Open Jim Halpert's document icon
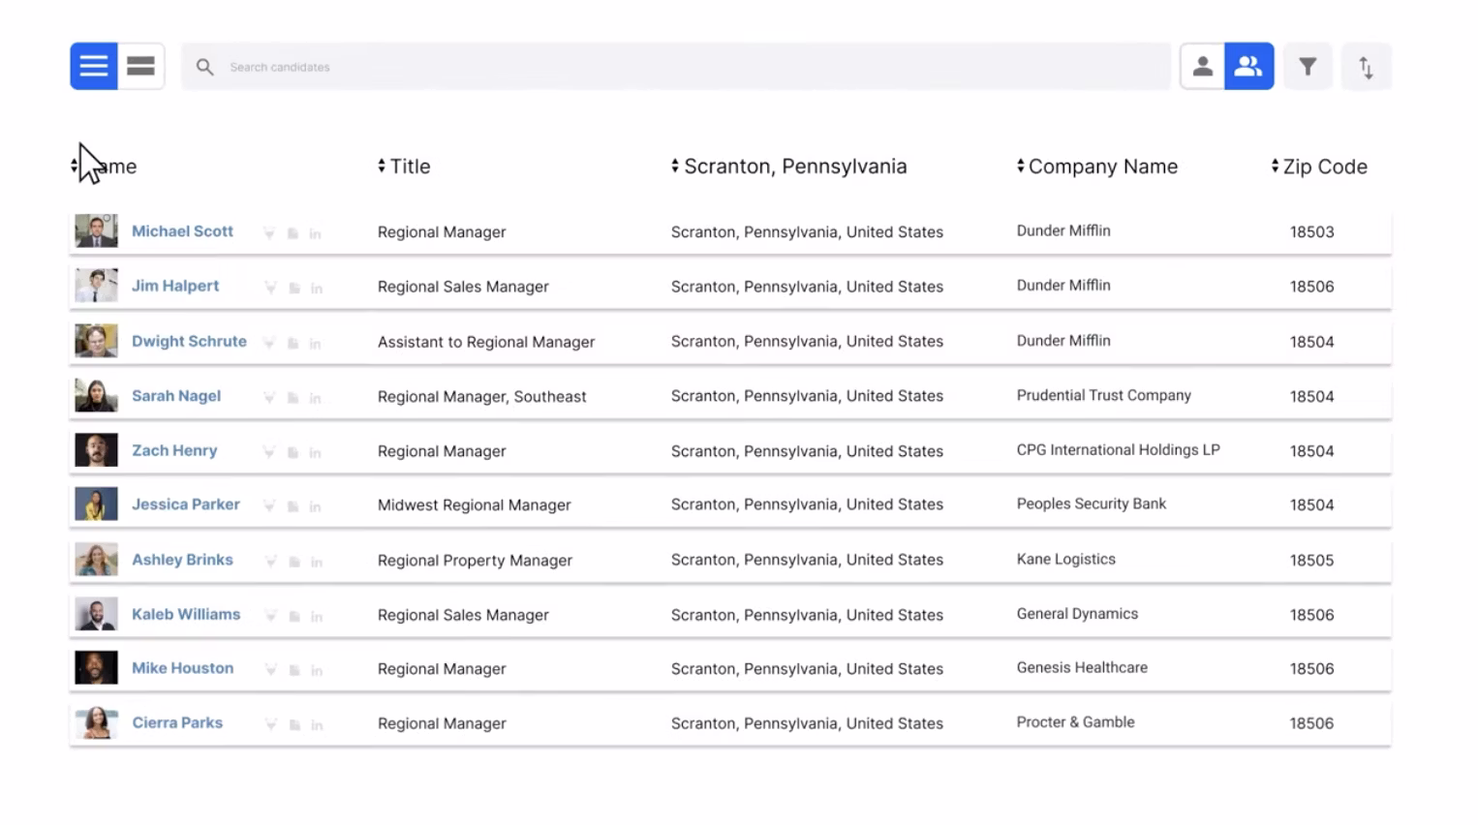Image resolution: width=1478 pixels, height=825 pixels. pos(293,289)
